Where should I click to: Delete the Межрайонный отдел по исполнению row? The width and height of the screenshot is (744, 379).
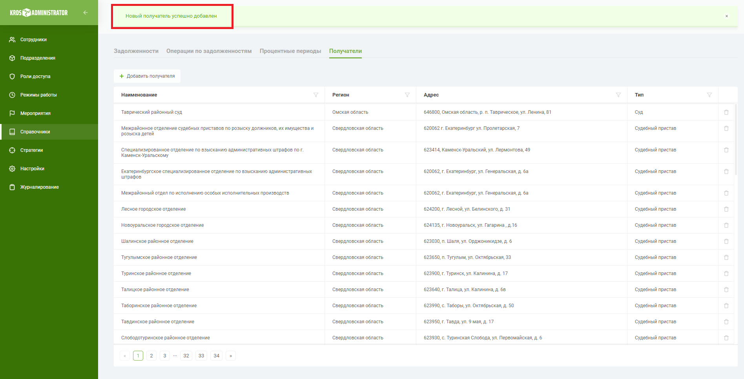click(726, 193)
